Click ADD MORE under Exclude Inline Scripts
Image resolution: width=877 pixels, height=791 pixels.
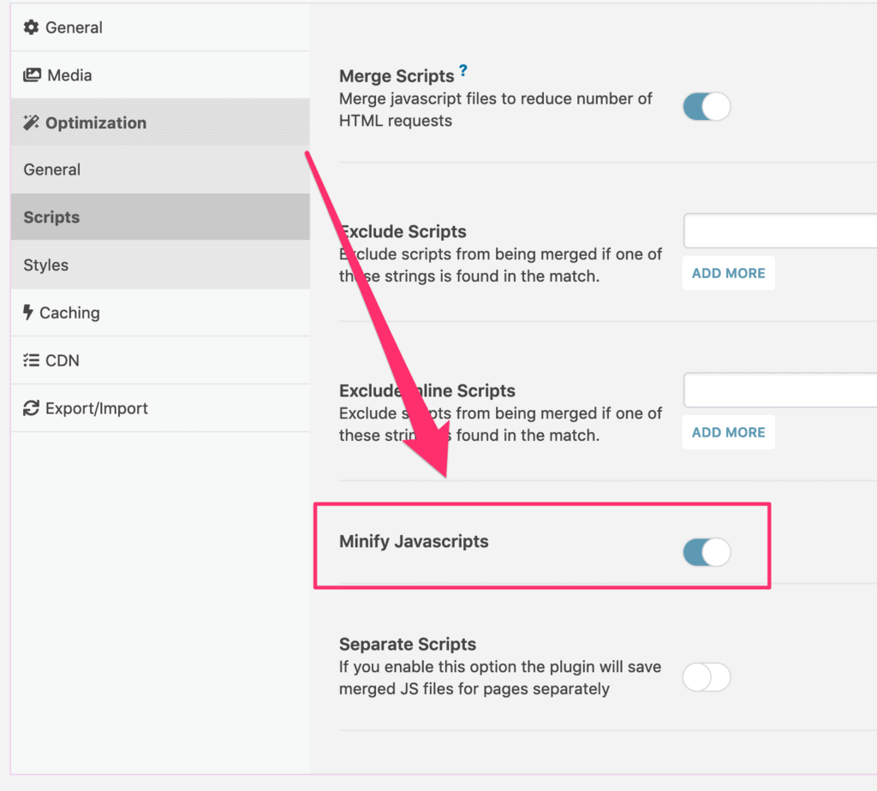pos(728,431)
